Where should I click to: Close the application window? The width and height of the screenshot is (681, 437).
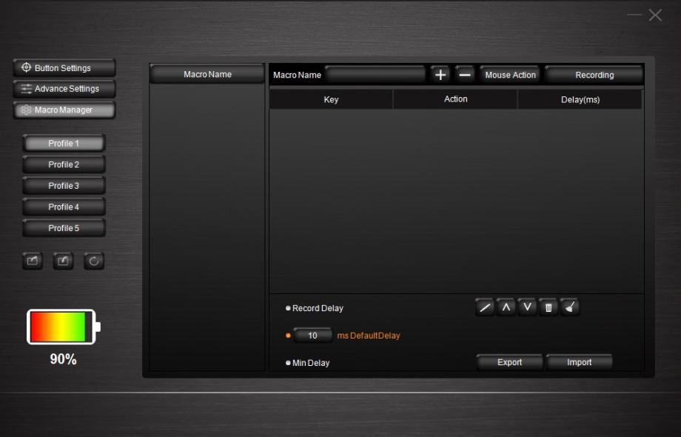(x=655, y=16)
